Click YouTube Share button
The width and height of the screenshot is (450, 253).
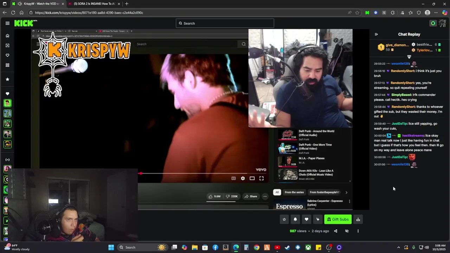coord(251,196)
